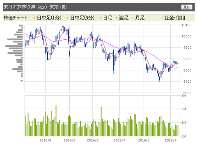Click the tallest volume bar in April 2016

click(x=56, y=121)
